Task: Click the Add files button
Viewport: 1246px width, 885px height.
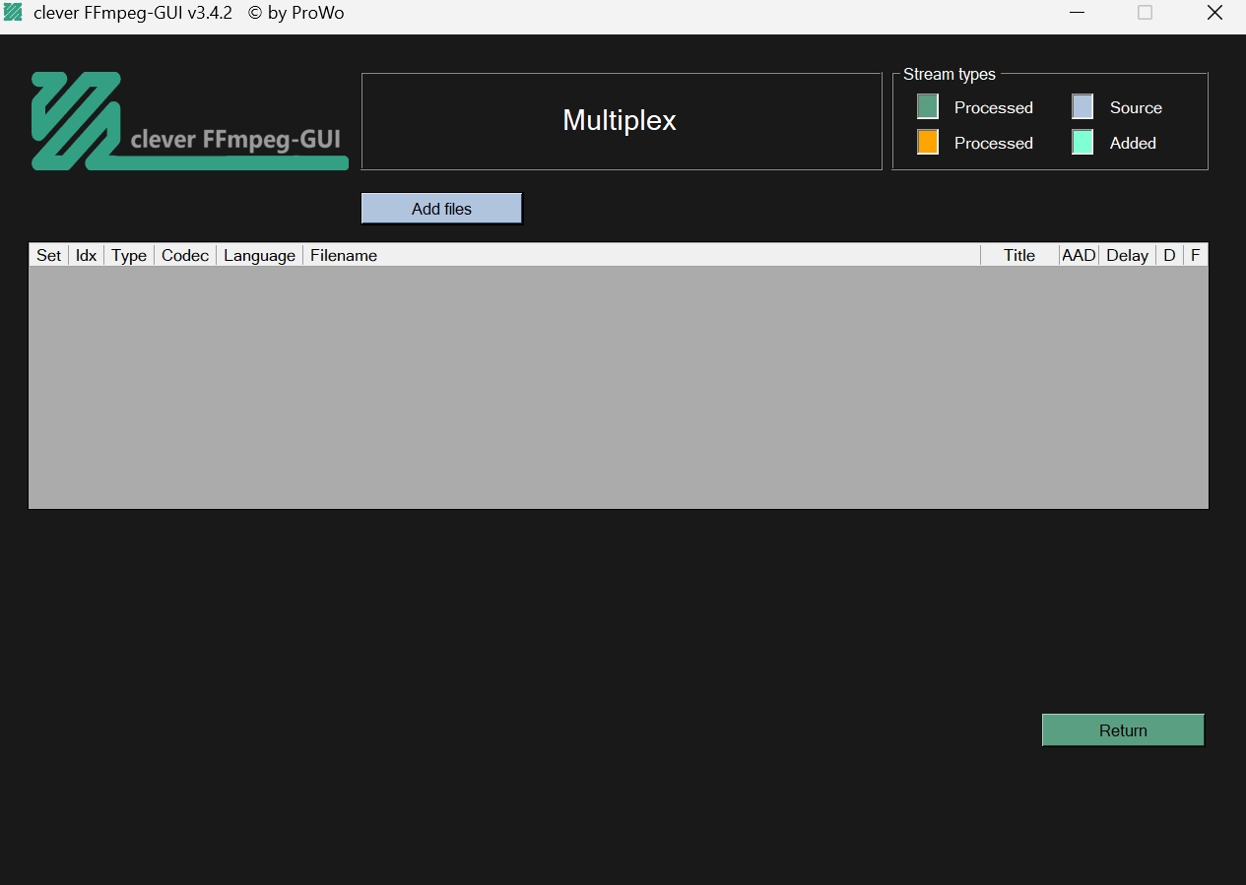Action: 441,209
